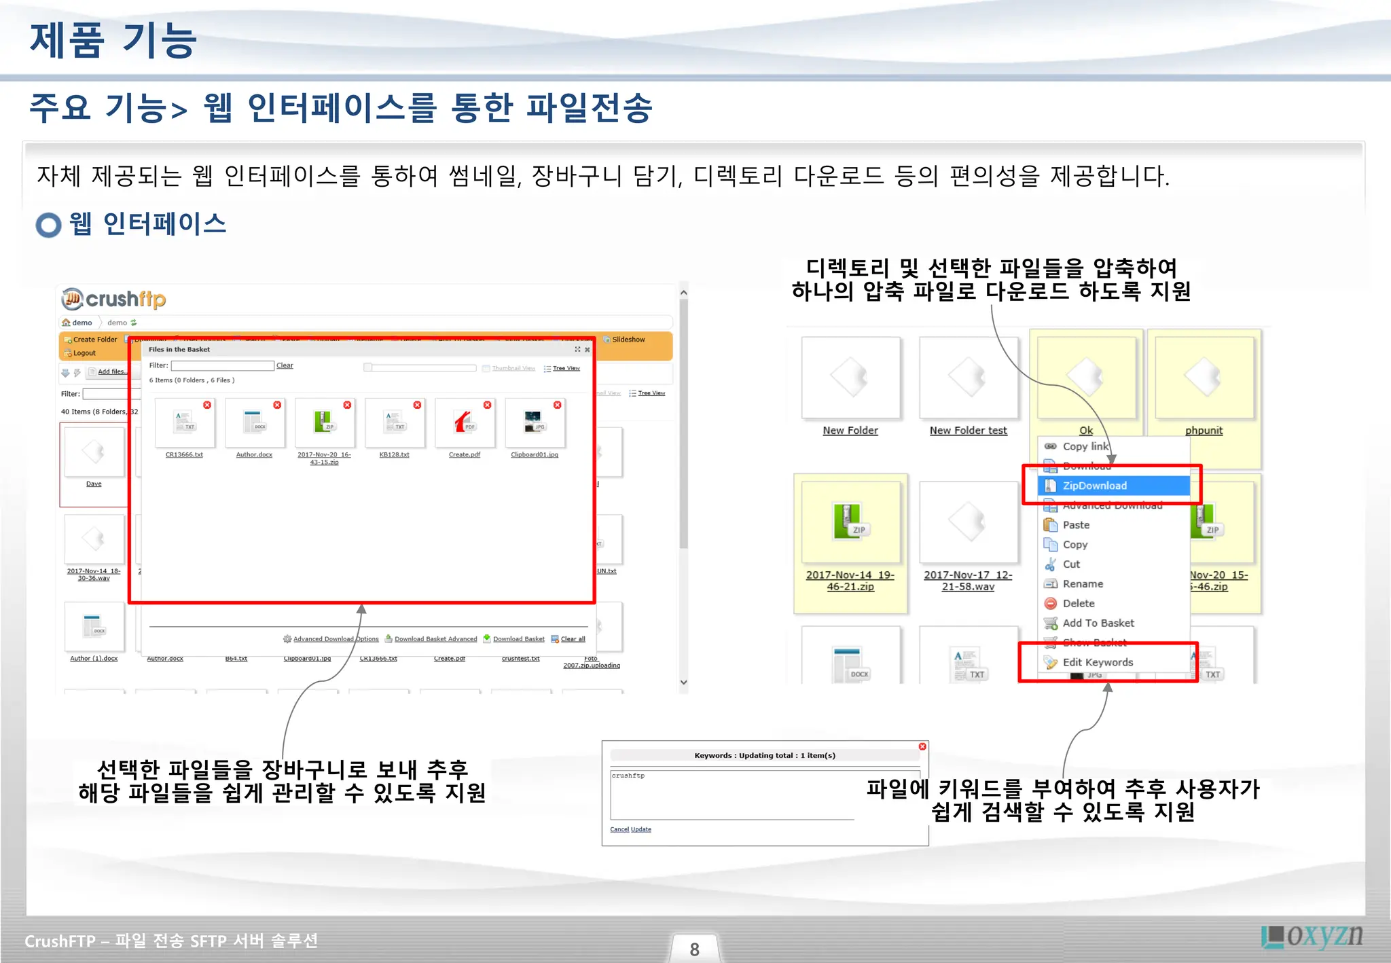
Task: Open the Foto 2007.zip.uploading link
Action: 592,662
